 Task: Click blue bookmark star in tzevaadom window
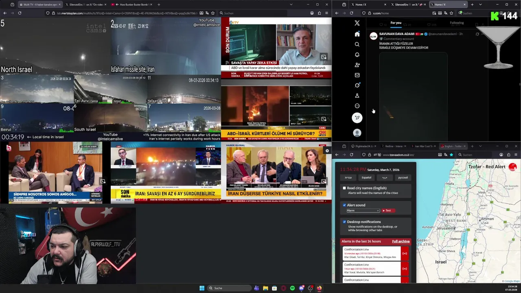pyautogui.click(x=451, y=155)
